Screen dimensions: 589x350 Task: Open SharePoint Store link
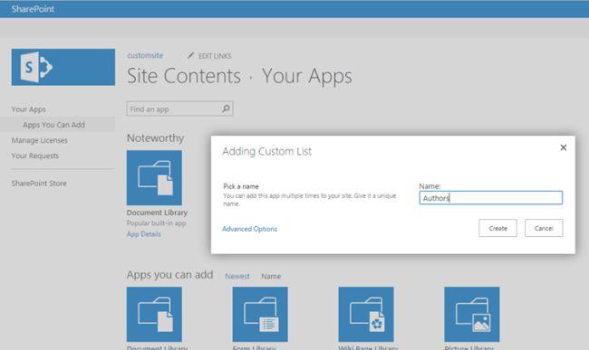click(x=39, y=184)
